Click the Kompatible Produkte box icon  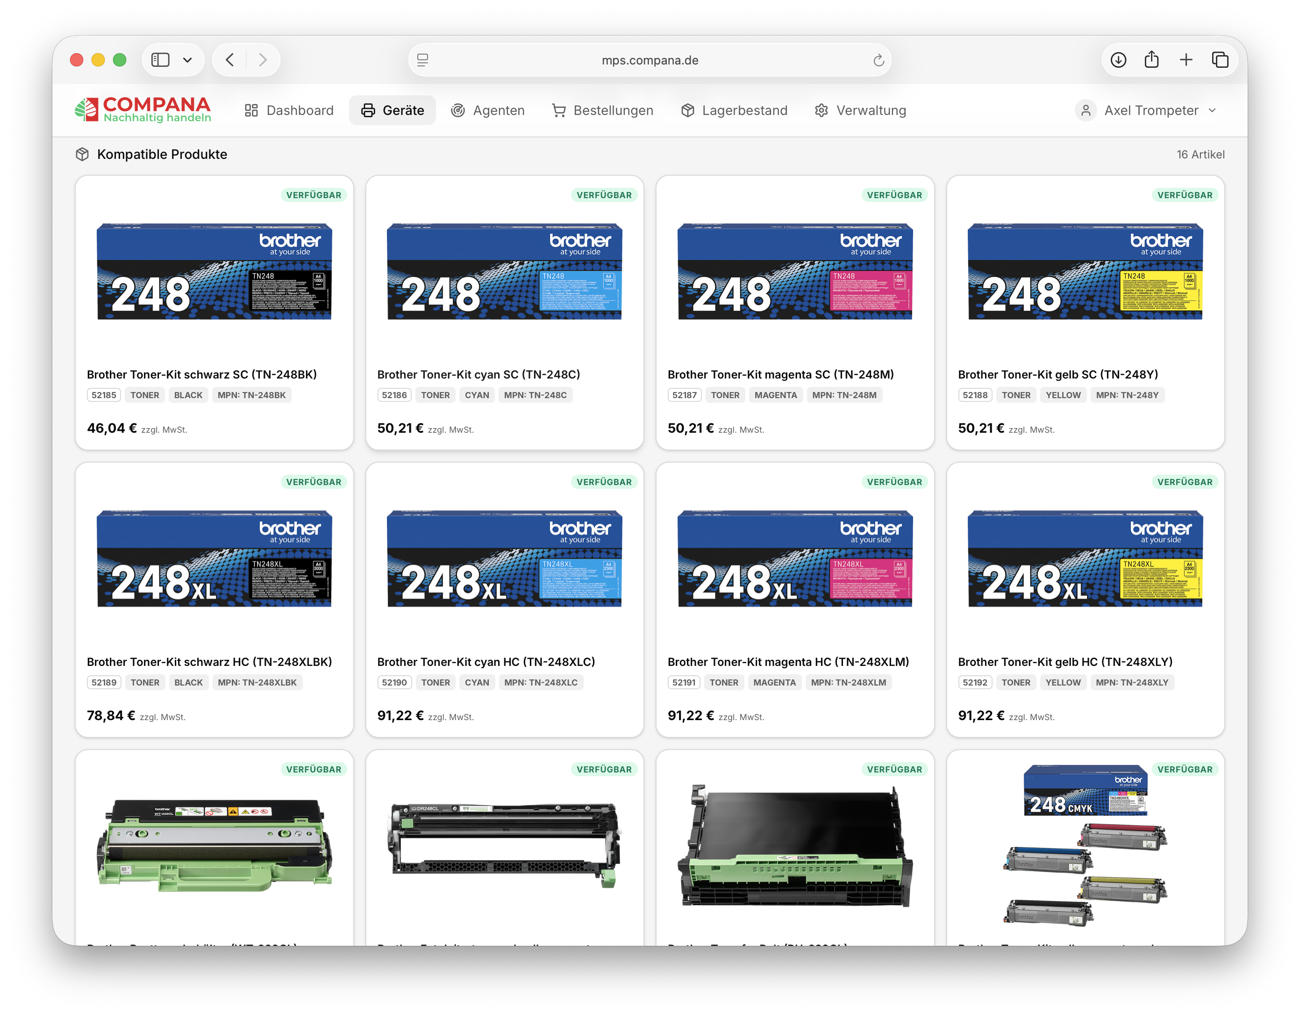[x=82, y=154]
